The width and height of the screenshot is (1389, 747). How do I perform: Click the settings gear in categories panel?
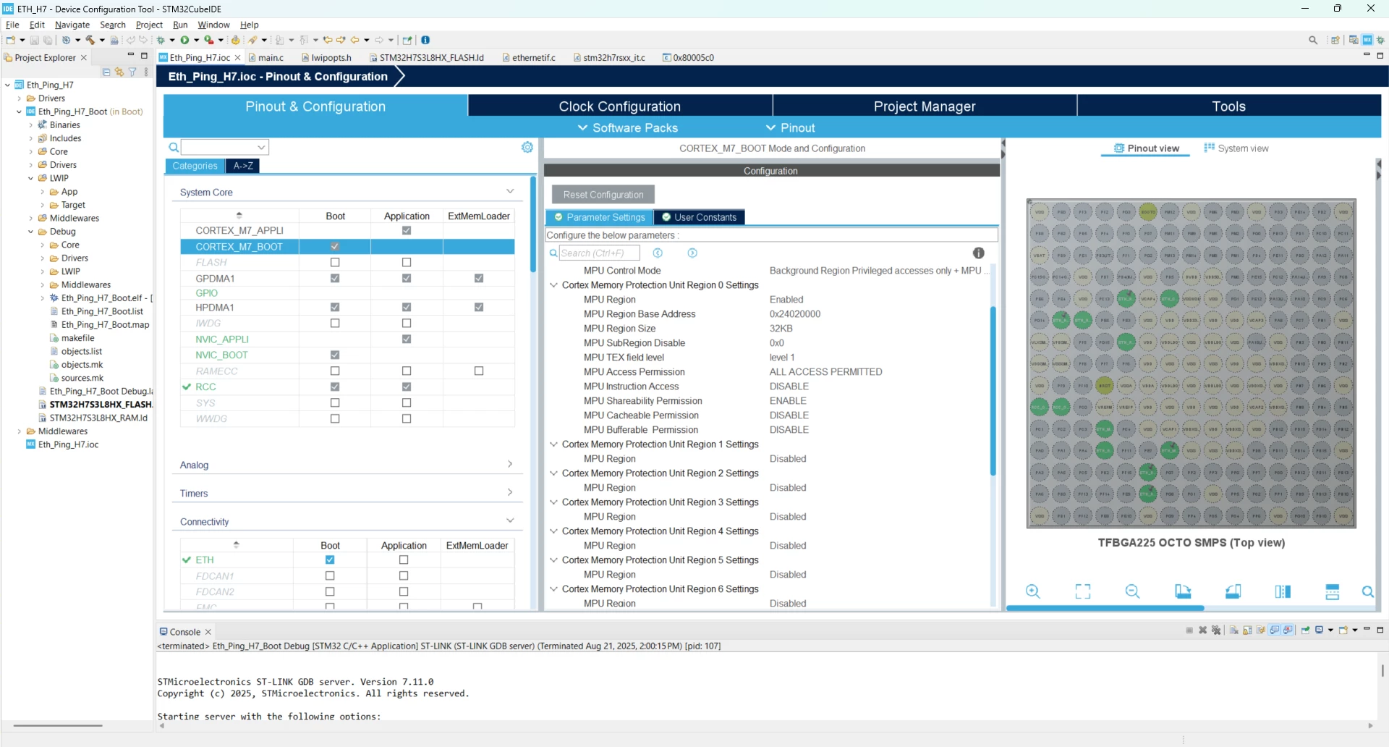click(527, 148)
